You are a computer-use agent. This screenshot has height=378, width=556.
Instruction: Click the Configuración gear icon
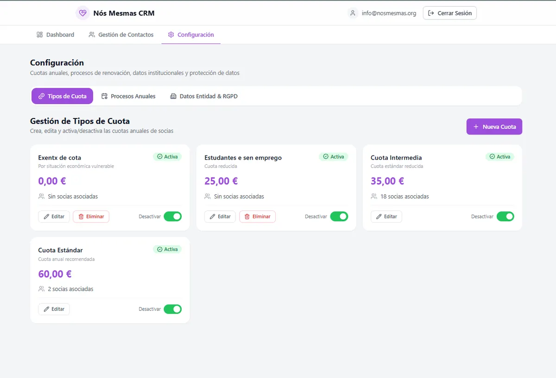point(171,35)
